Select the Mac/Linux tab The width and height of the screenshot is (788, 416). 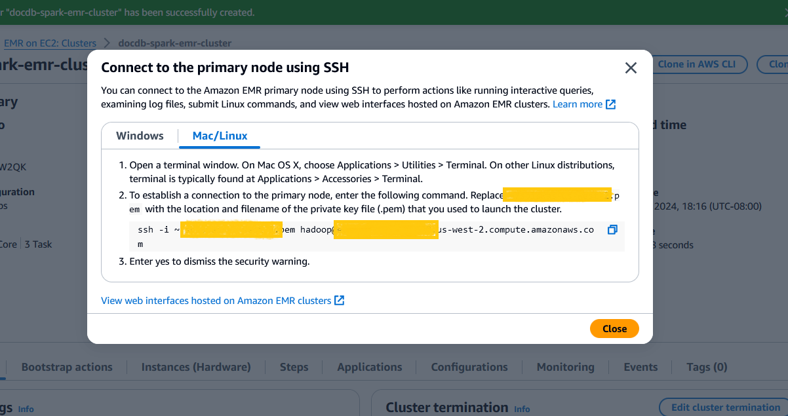click(x=220, y=136)
